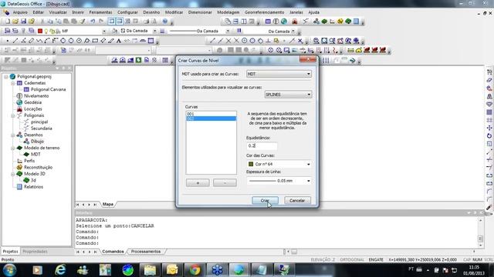This screenshot has height=277, width=494.
Task: Click the red layer color square
Action: pyautogui.click(x=40, y=31)
